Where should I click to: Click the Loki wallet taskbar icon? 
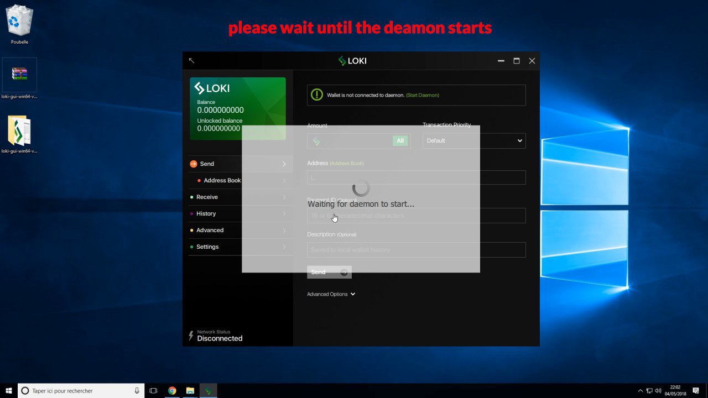coord(208,391)
